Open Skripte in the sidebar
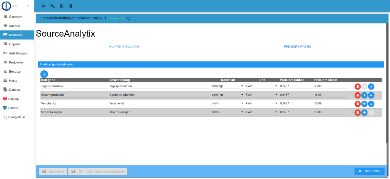Viewport: 390px width, 179px height. [17, 108]
